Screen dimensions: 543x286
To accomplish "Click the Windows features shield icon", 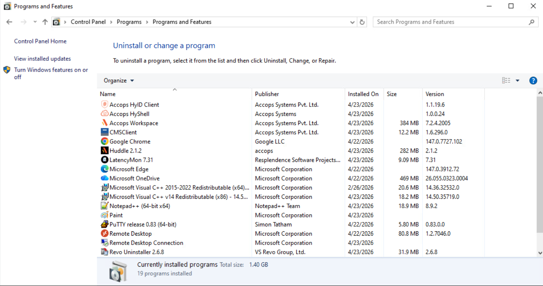I will [7, 70].
